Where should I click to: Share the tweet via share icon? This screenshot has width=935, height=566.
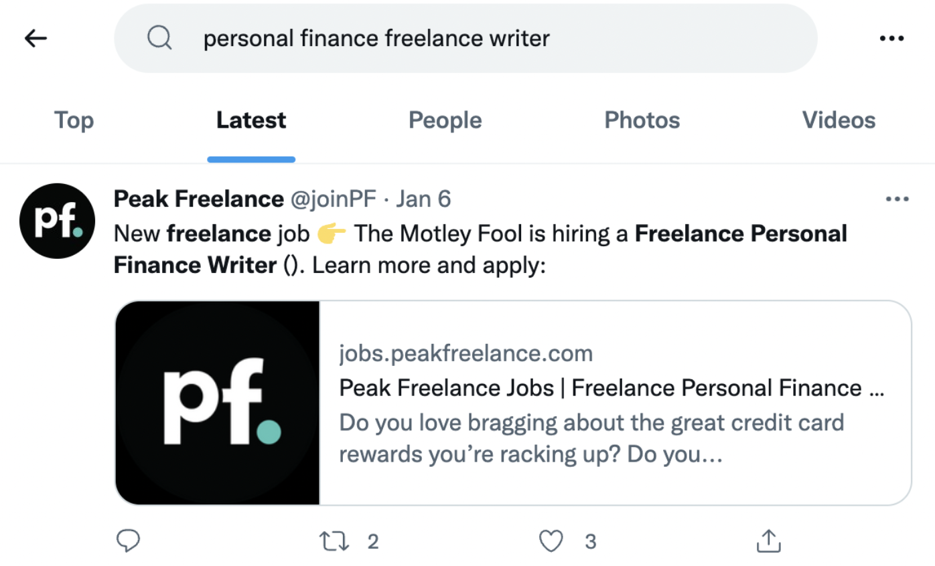(768, 541)
